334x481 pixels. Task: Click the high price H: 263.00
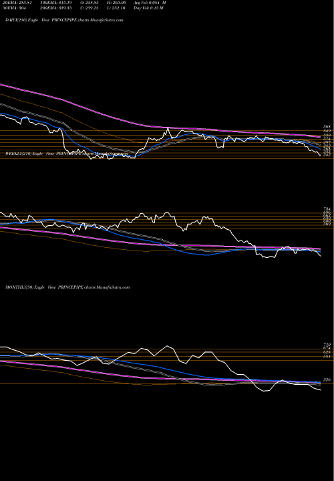[x=116, y=3]
